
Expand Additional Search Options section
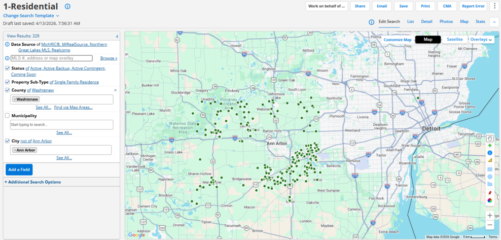point(32,182)
